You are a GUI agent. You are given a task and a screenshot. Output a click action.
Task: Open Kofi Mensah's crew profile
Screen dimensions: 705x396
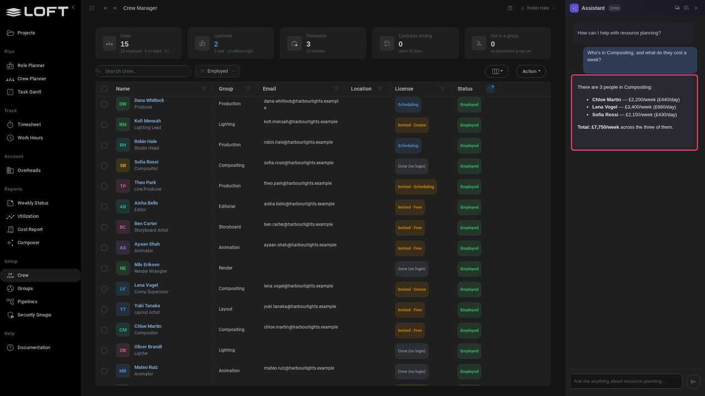tap(148, 121)
